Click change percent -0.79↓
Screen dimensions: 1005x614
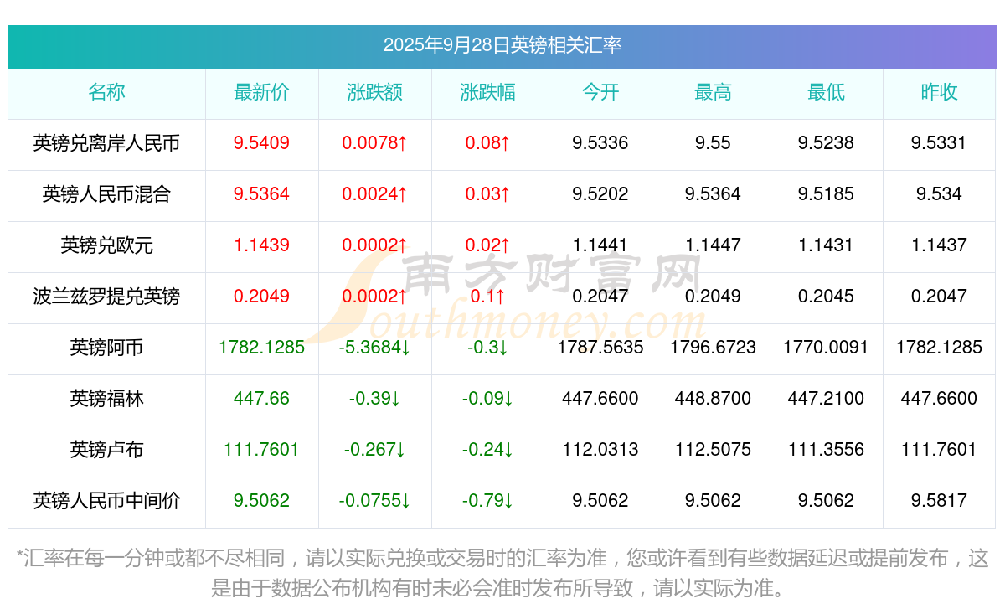tap(487, 501)
